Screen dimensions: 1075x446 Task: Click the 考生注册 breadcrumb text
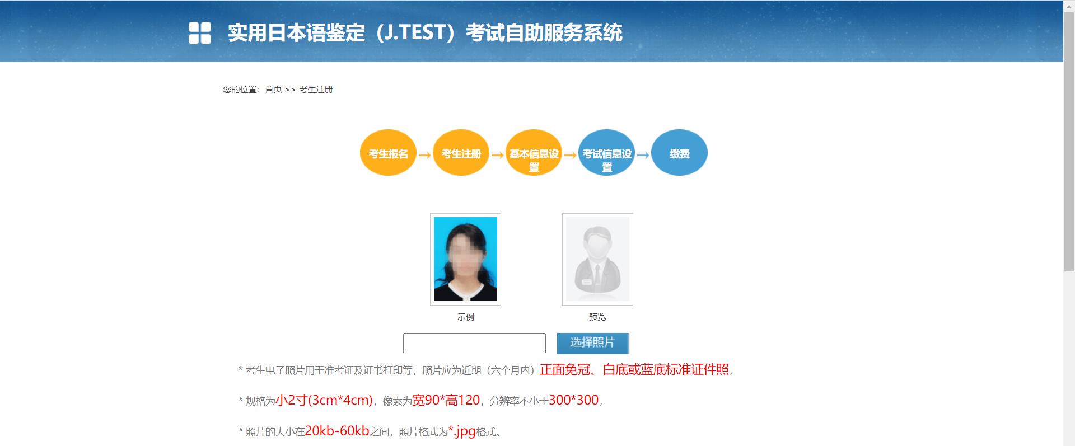click(x=316, y=90)
